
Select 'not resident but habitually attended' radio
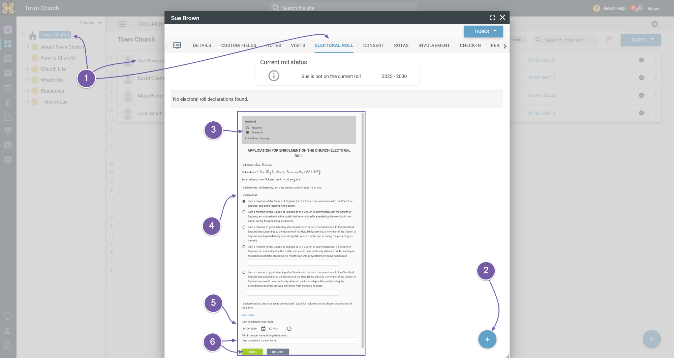tap(244, 212)
